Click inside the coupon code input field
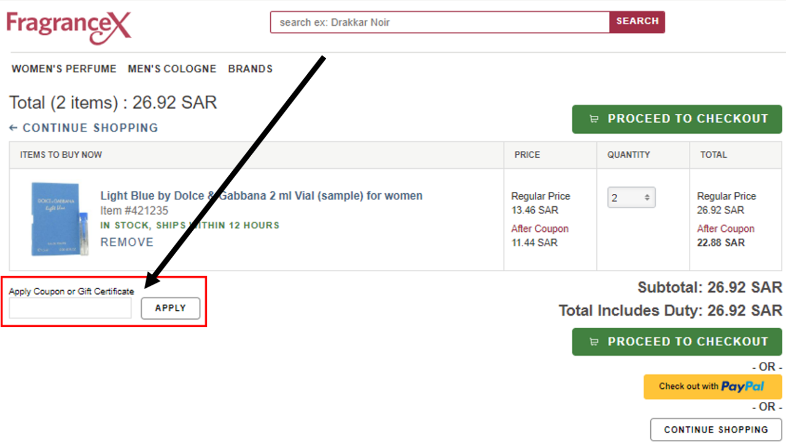The image size is (786, 446). 69,308
